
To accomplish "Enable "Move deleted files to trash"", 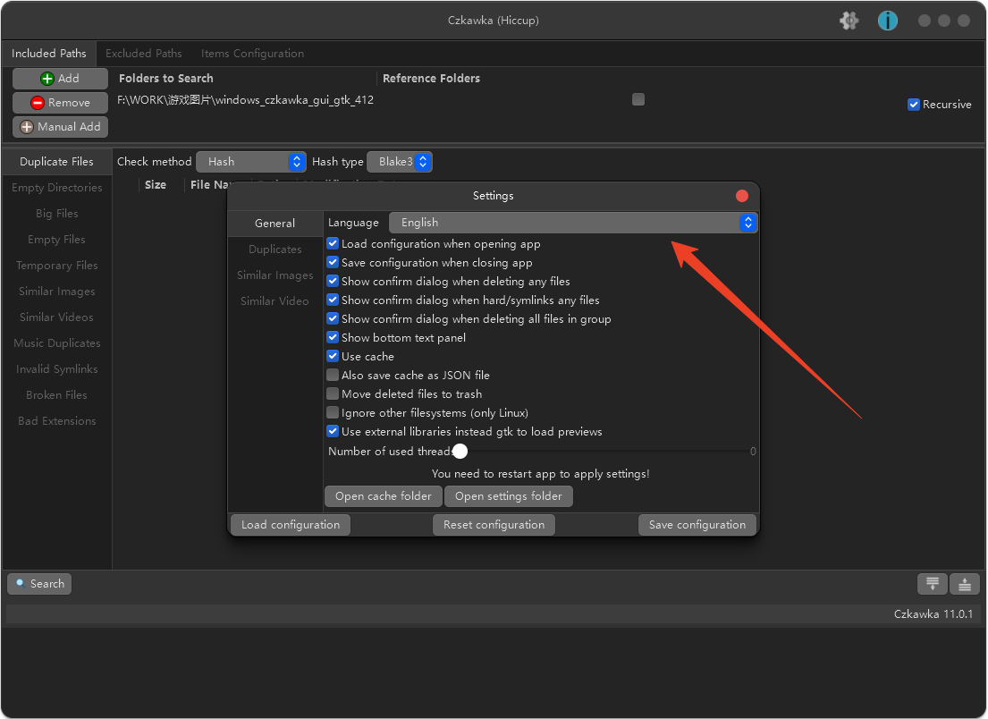I will click(333, 394).
